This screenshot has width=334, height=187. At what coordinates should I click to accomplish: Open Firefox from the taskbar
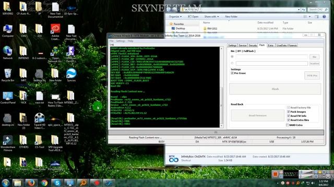tap(31, 183)
